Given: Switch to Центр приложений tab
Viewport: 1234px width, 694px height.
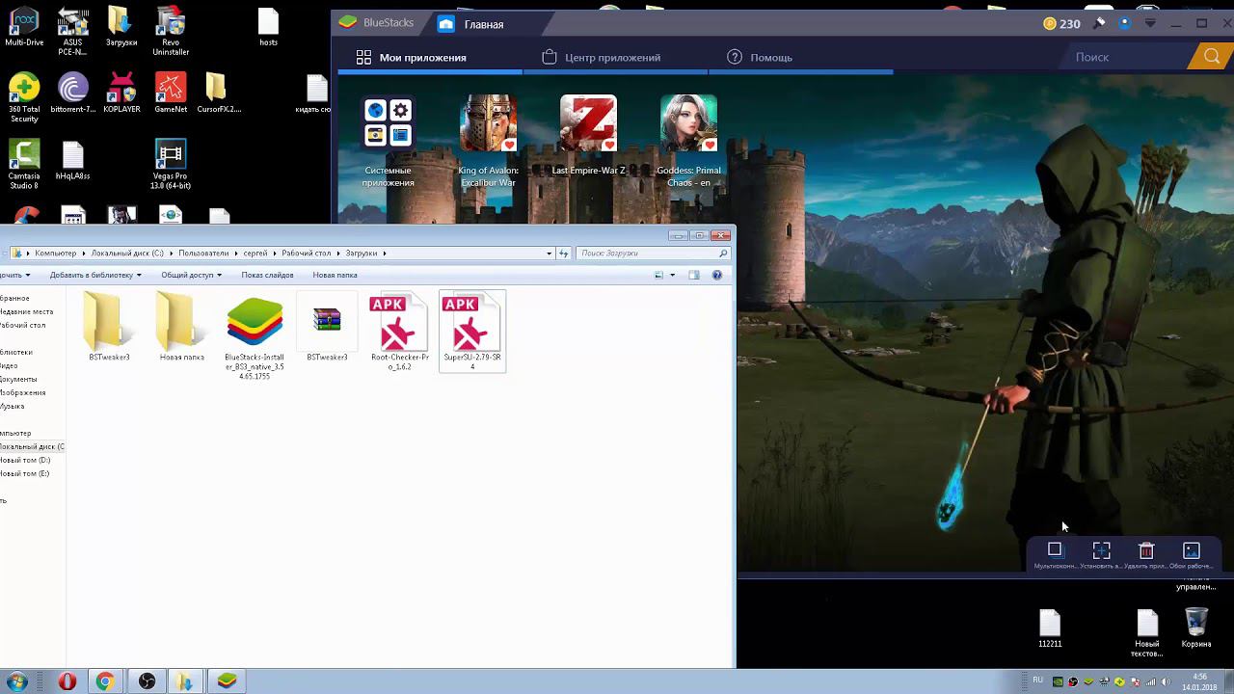Looking at the screenshot, I should click(x=601, y=58).
